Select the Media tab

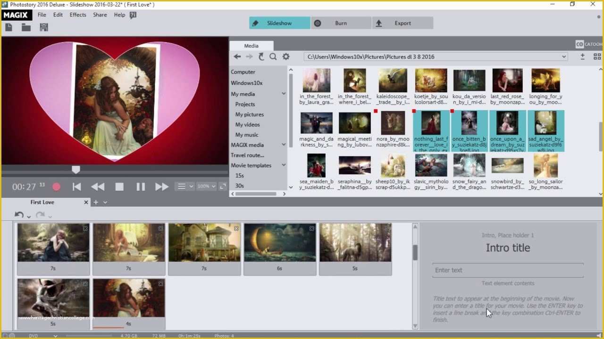[x=251, y=46]
